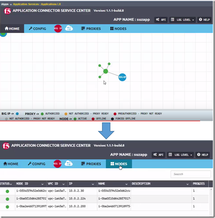Switch to the highlighted NODES tab
The width and height of the screenshot is (215, 218).
119,164
